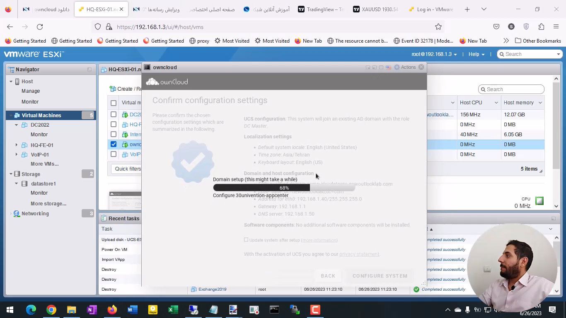
Task: Open the proxy bookmark
Action: 199,41
